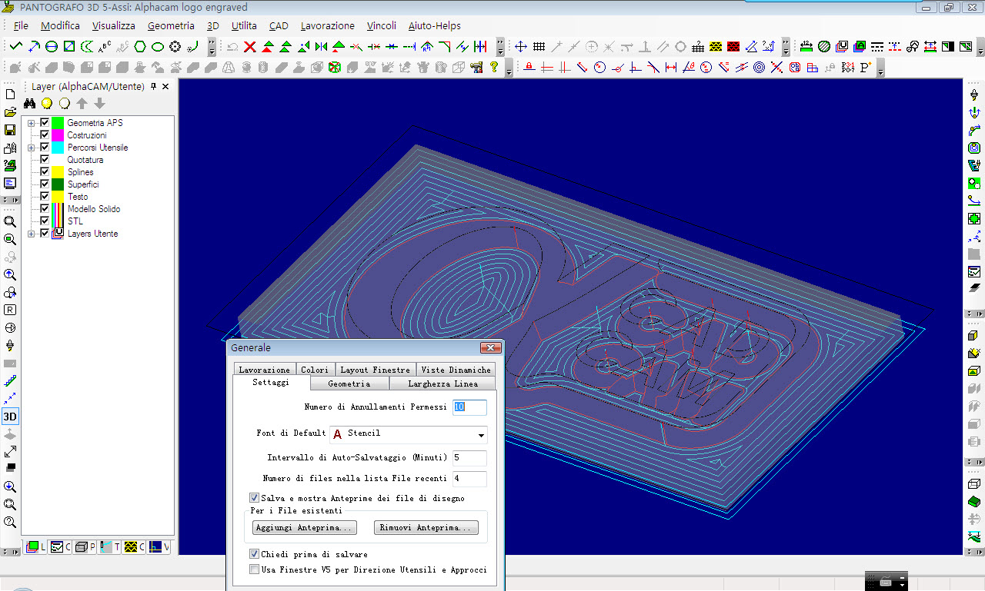Click the Open folder icon
Viewport: 985px width, 591px height.
[10, 112]
